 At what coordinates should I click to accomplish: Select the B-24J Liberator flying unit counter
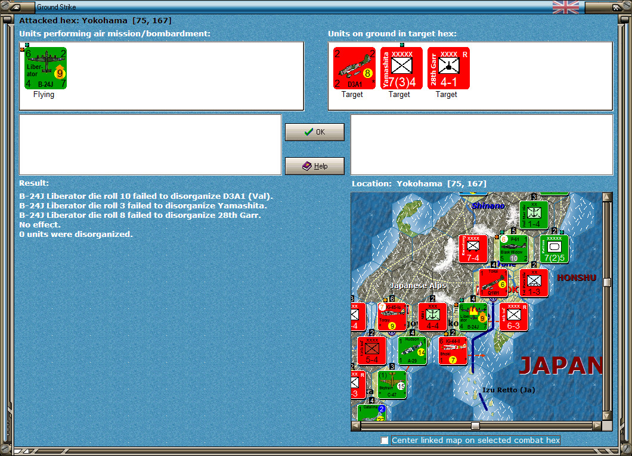pyautogui.click(x=45, y=68)
